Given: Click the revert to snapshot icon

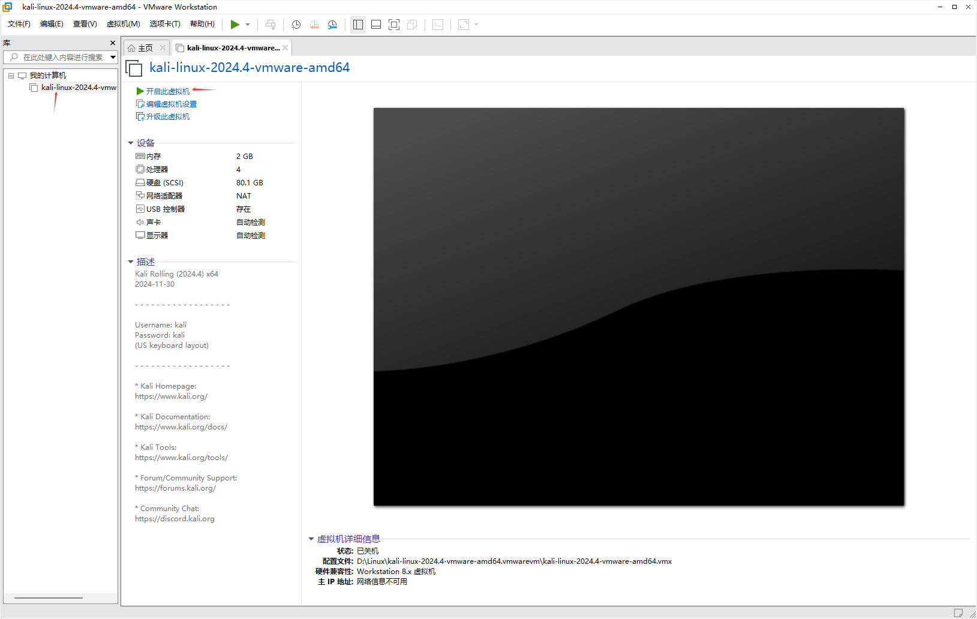Looking at the screenshot, I should coord(314,25).
